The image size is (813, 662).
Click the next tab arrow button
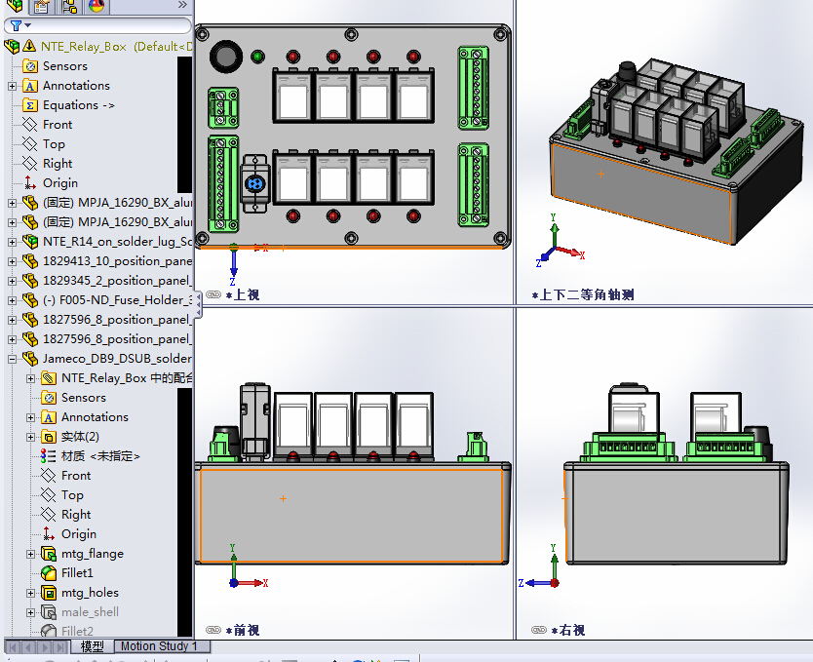click(x=45, y=647)
